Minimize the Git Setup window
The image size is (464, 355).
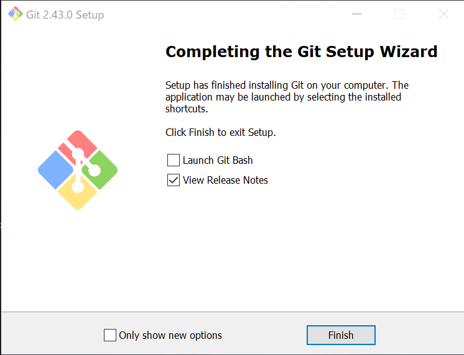tap(356, 14)
